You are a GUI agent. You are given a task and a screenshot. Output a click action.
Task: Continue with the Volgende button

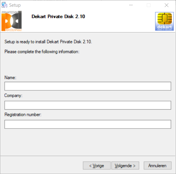pyautogui.click(x=125, y=165)
